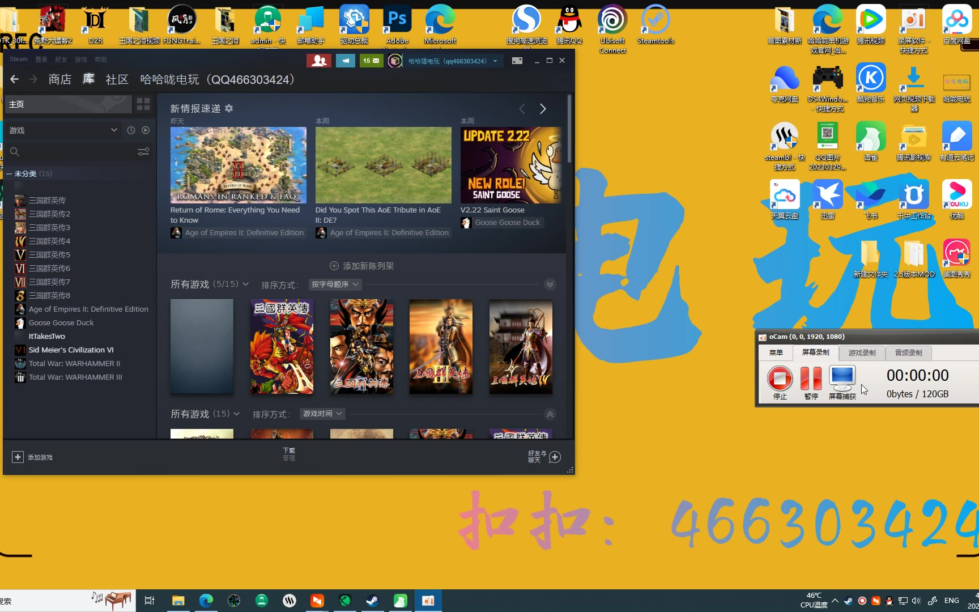Viewport: 979px width, 612px height.
Task: Click the recent games clock icon
Action: click(131, 130)
